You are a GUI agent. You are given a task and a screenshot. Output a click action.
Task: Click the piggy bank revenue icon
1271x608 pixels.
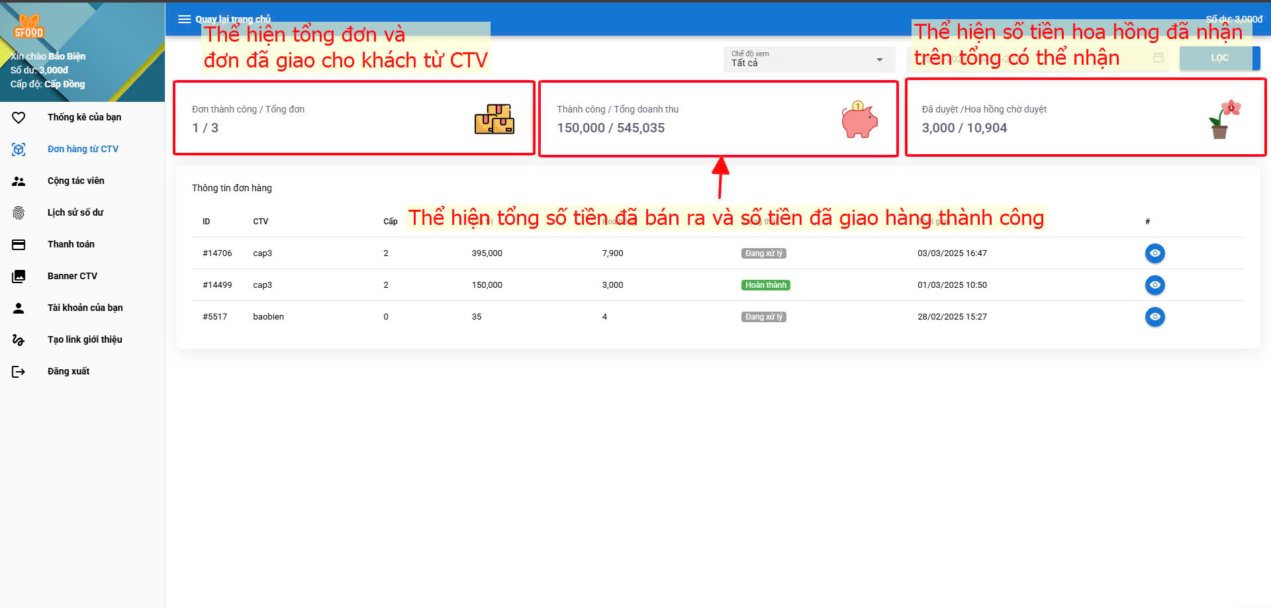point(859,120)
